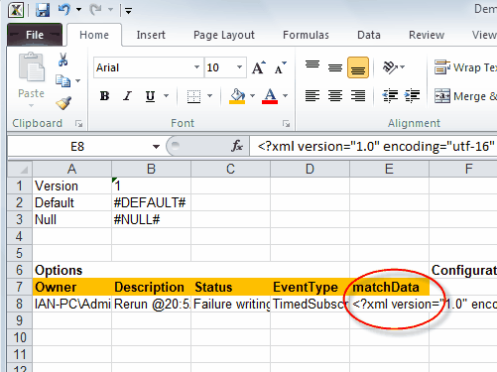Click Merge & Center button
Image resolution: width=497 pixels, height=372 pixels.
(x=465, y=96)
